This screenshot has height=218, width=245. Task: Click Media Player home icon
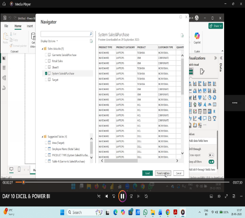coord(4,4)
